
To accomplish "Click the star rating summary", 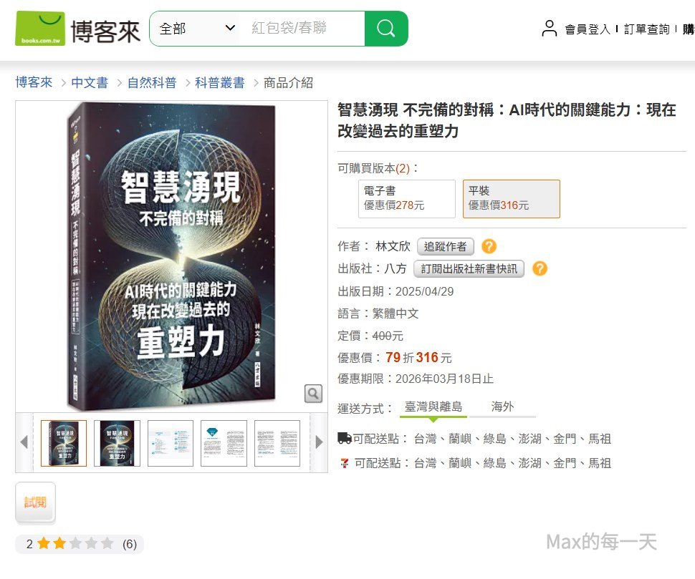I will (x=80, y=544).
